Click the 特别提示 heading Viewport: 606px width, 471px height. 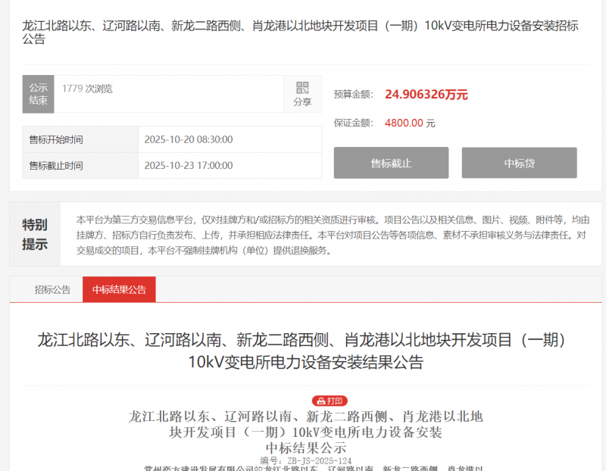(x=35, y=234)
